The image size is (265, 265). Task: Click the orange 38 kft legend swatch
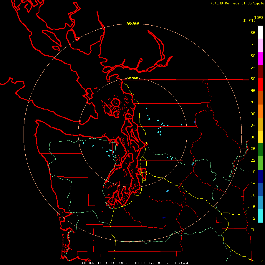(260, 111)
